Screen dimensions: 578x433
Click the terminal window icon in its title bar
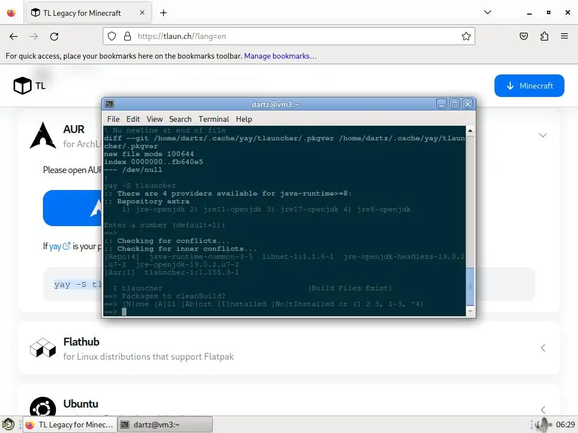tap(110, 104)
